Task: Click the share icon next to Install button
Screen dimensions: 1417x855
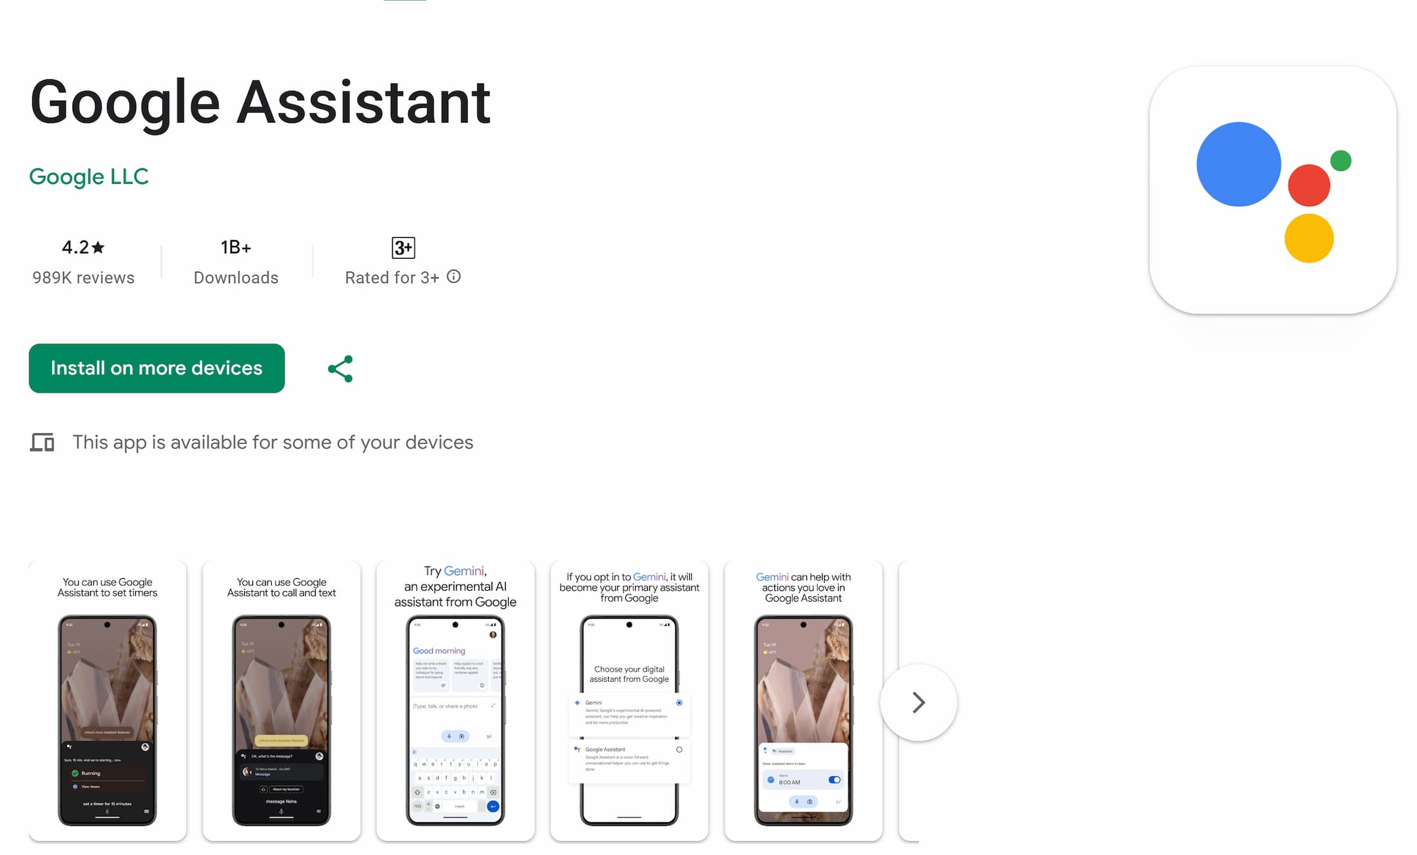Action: click(341, 368)
